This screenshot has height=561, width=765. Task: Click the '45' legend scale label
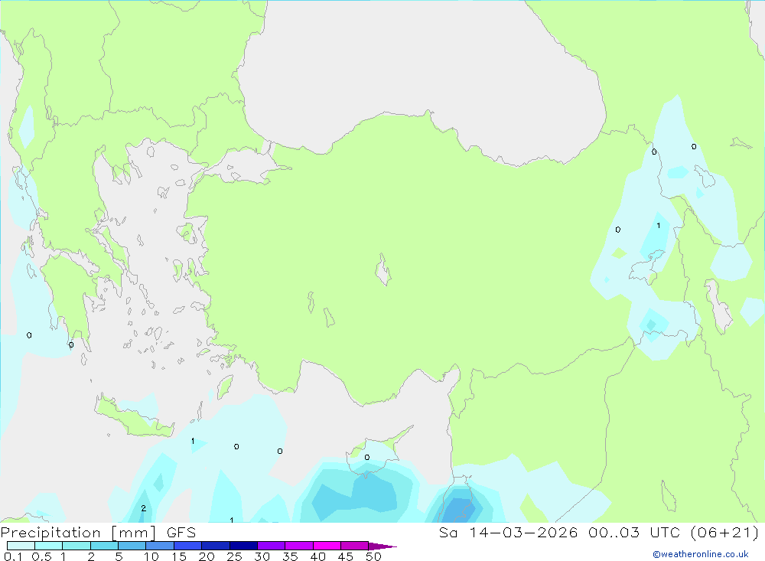pyautogui.click(x=346, y=556)
